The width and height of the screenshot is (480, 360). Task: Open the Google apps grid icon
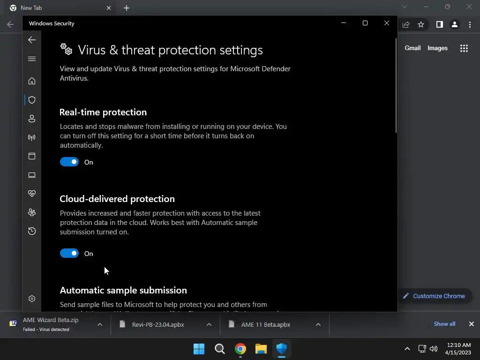464,48
